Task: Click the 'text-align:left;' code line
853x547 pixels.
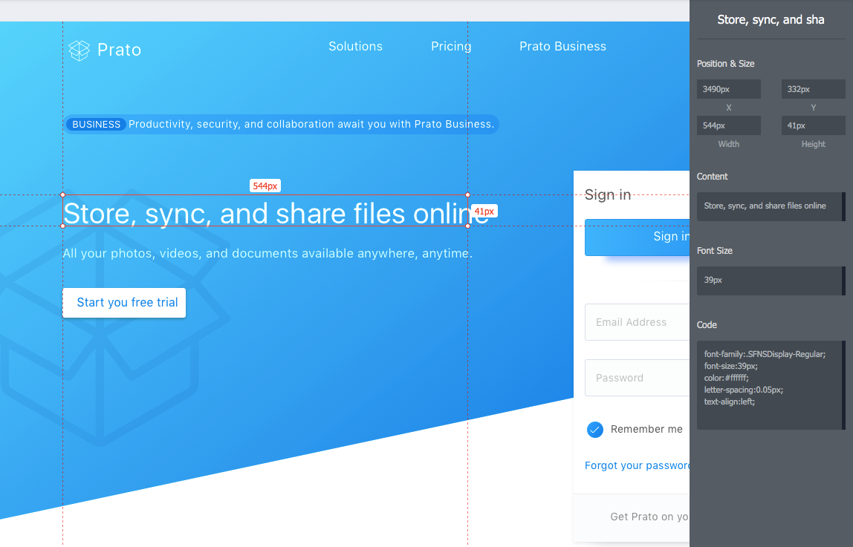Action: coord(730,402)
